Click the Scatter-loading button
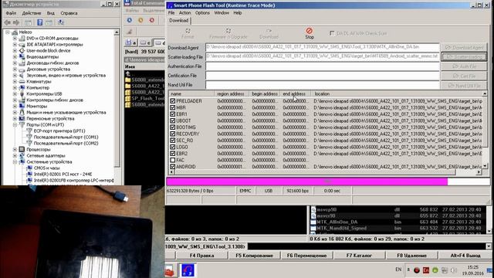 tap(464, 57)
